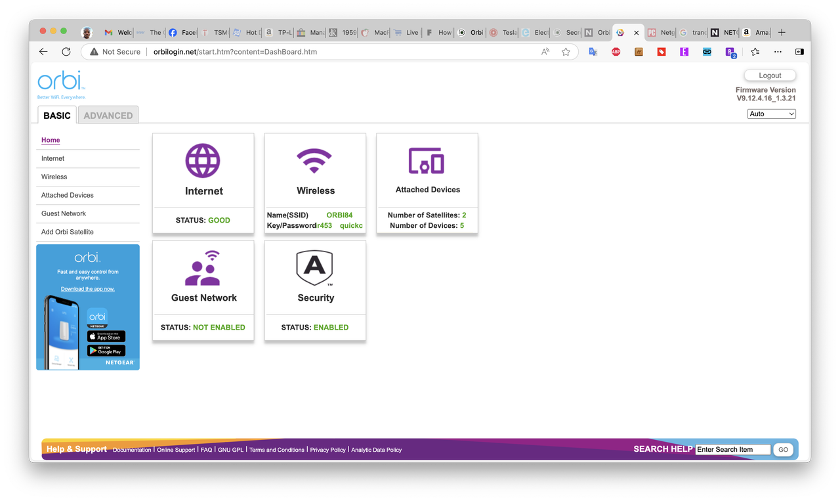
Task: Click the browser back arrow
Action: (43, 51)
